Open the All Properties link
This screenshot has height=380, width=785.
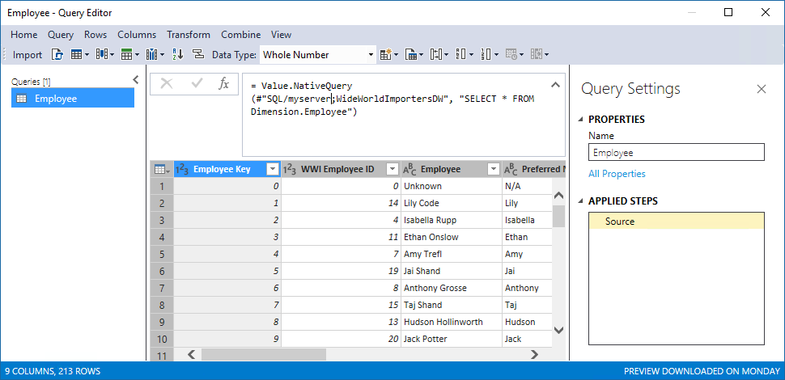pyautogui.click(x=617, y=174)
